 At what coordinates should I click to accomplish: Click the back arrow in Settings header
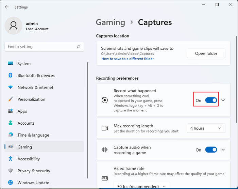click(x=7, y=7)
